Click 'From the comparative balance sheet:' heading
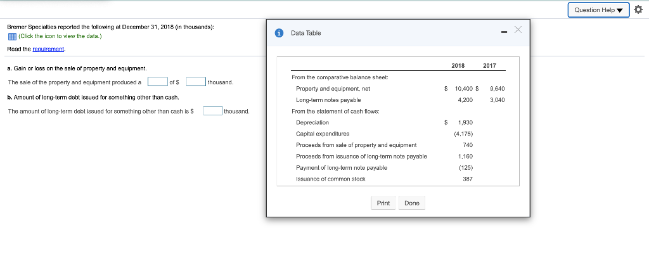 tap(340, 77)
